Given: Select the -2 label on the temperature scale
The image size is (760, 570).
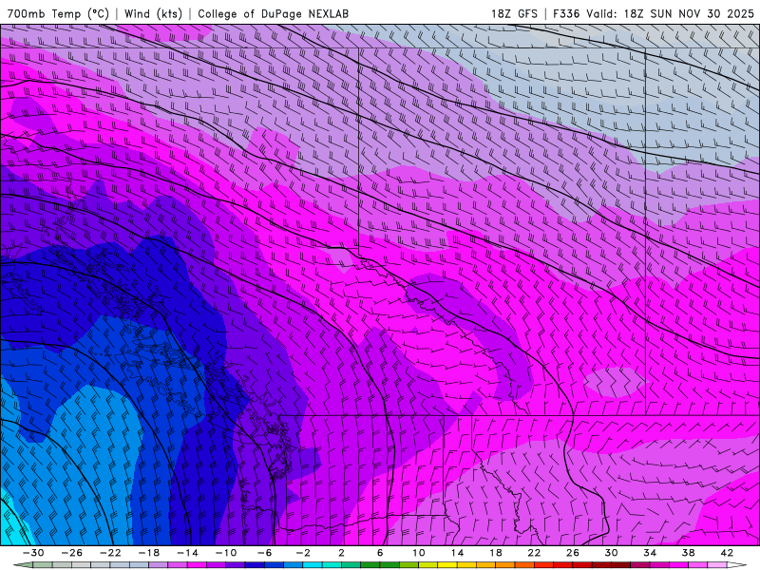Looking at the screenshot, I should 303,553.
